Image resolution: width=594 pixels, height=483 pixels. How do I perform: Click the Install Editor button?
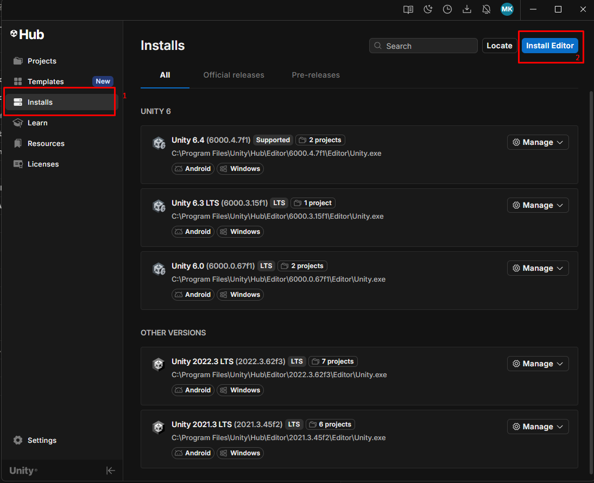(x=549, y=46)
